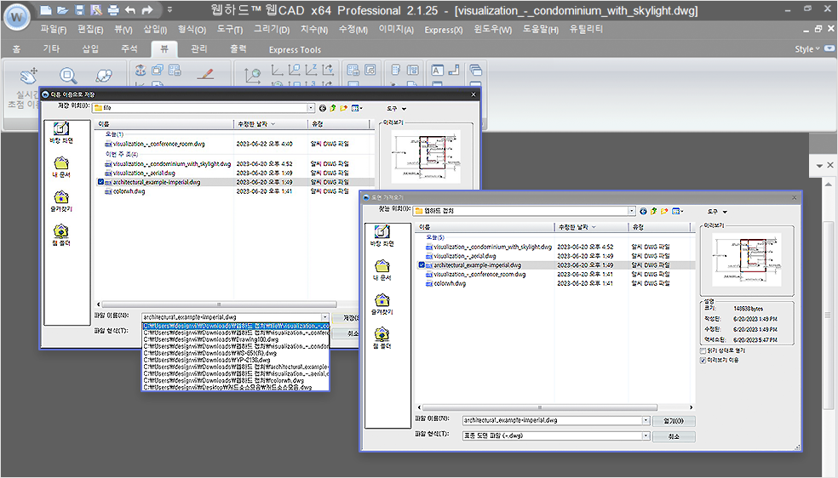Create new folder in Save dialog
This screenshot has width=838, height=478.
click(344, 108)
